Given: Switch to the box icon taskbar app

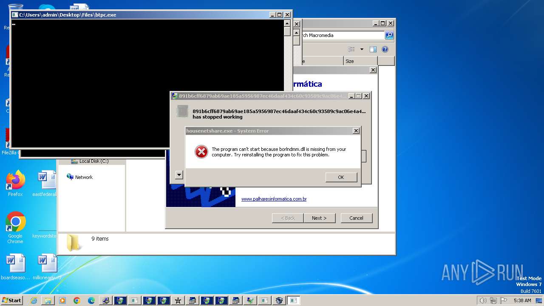Looking at the screenshot, I should [279, 300].
